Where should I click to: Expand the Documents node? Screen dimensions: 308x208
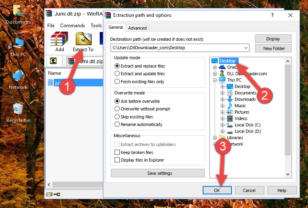[x=222, y=93]
